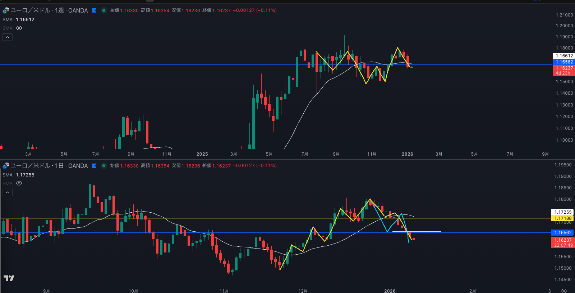
Task: Open chart settings gear at bottom right
Action: [x=564, y=290]
